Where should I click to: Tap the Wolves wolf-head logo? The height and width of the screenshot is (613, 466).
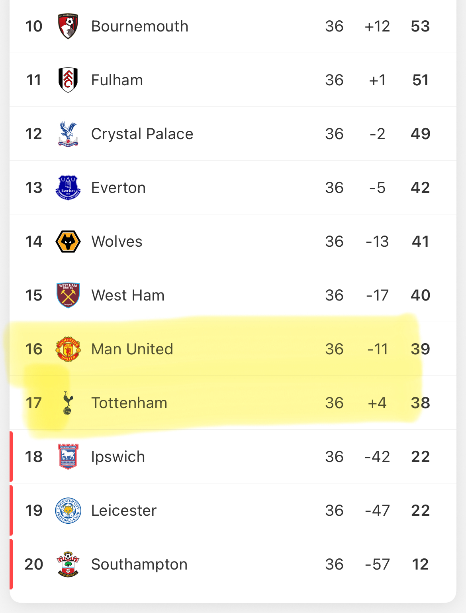68,242
